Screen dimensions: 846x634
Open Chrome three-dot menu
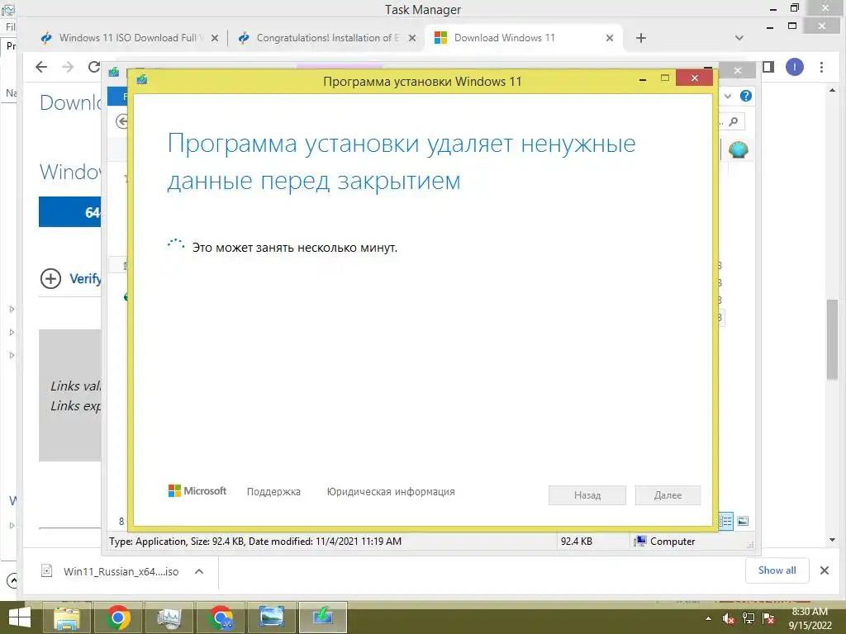821,67
